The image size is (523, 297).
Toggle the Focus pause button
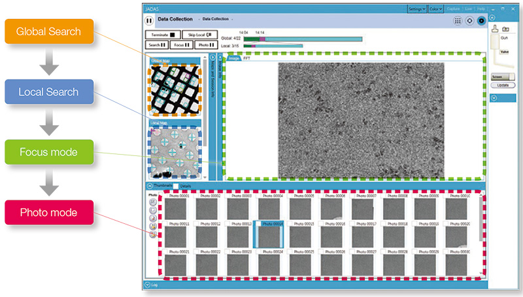(180, 45)
